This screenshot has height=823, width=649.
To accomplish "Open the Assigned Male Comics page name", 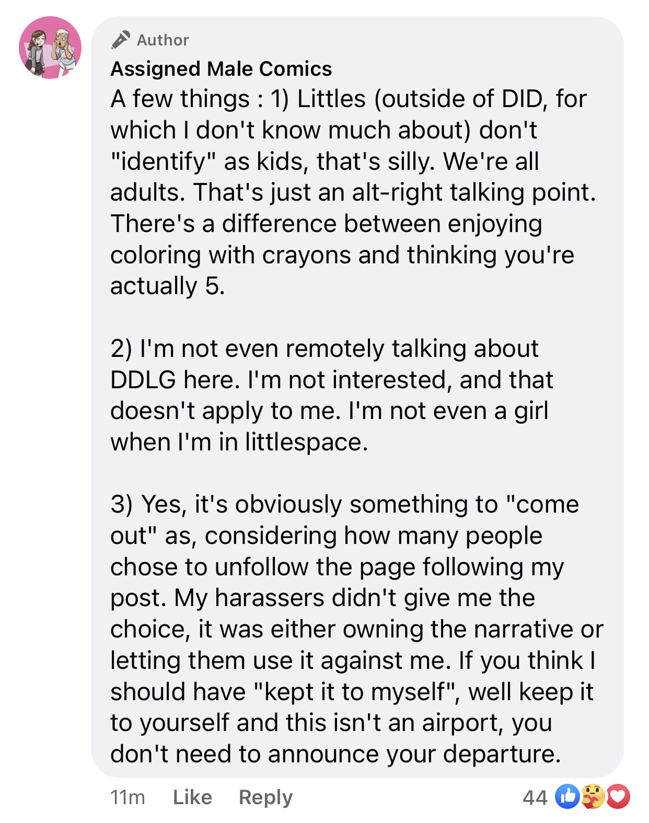I will point(221,69).
